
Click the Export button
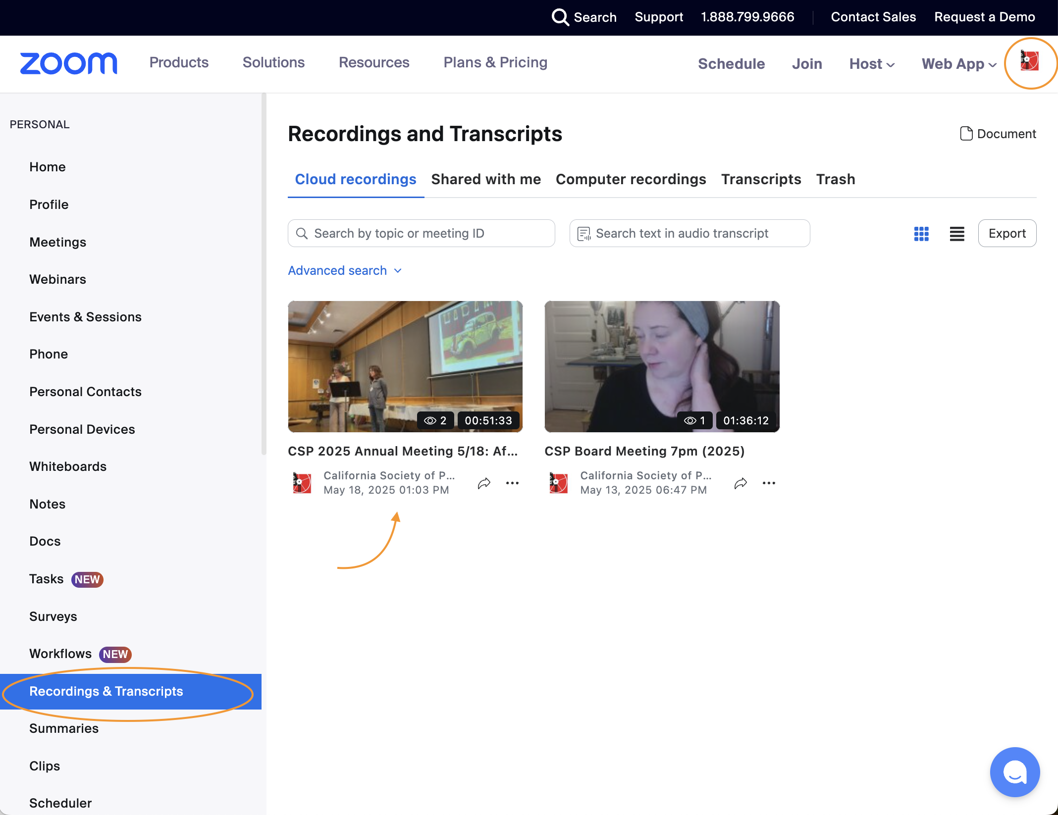click(x=1007, y=233)
